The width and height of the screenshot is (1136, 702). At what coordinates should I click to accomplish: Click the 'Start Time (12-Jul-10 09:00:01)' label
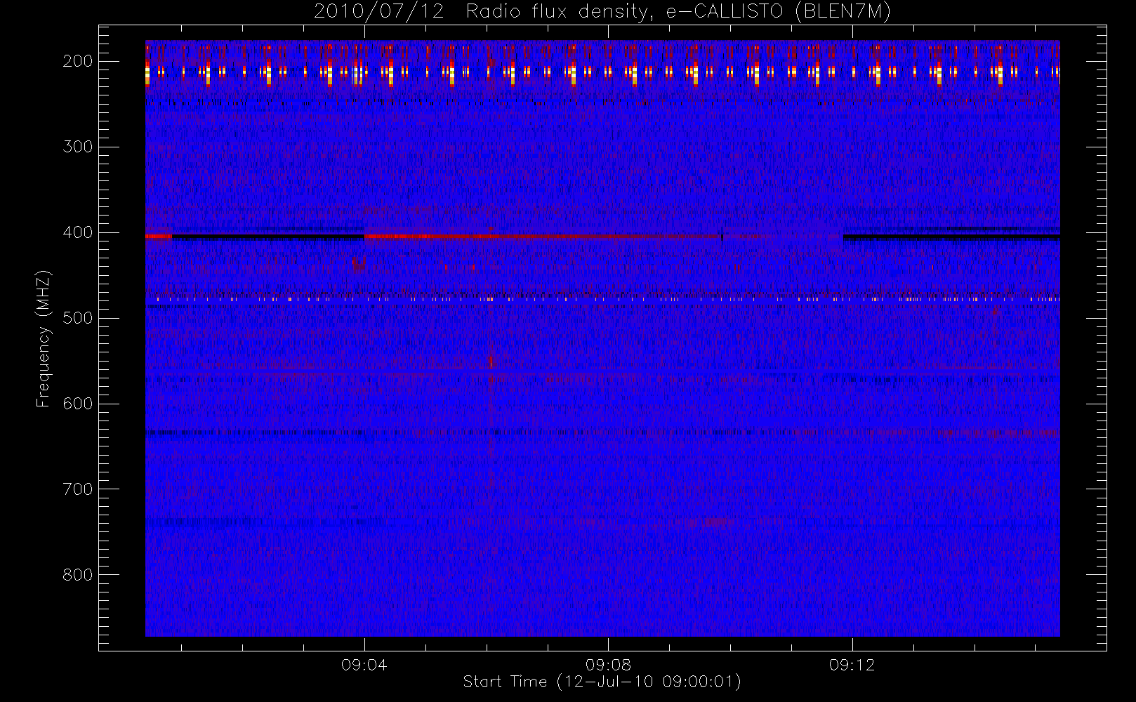tap(602, 682)
